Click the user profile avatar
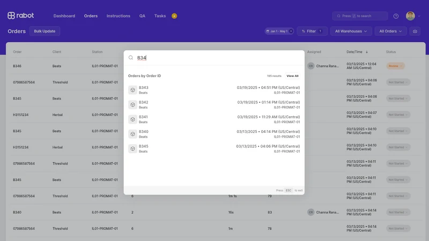 (x=410, y=16)
